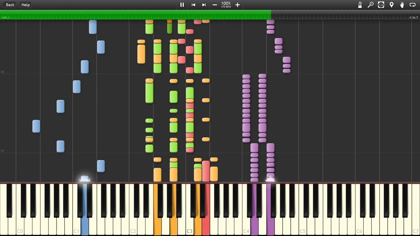Toggle the La note labels icon
Image resolution: width=420 pixels, height=236 pixels.
381,5
